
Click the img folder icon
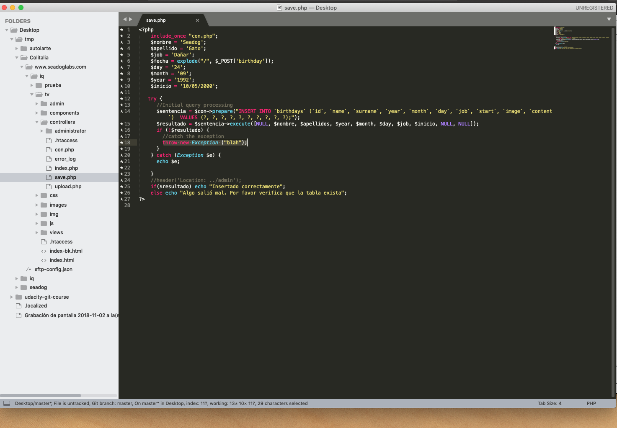click(x=44, y=214)
